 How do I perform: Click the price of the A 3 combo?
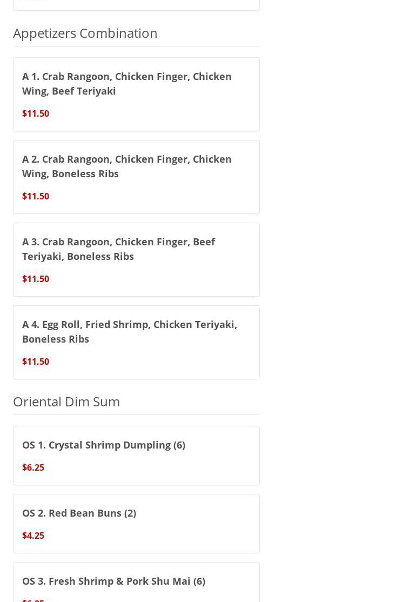(x=36, y=279)
